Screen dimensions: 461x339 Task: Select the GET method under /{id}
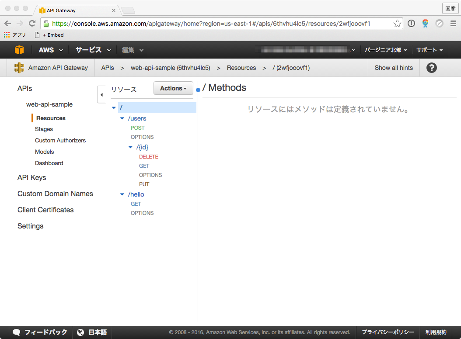pos(144,166)
